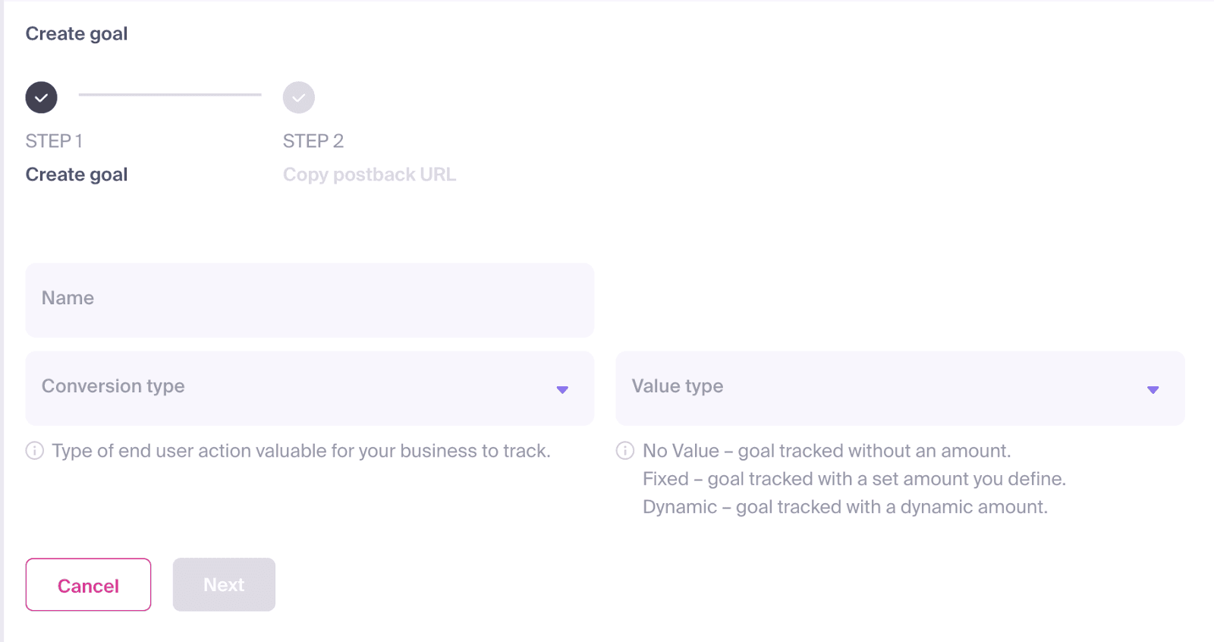This screenshot has width=1214, height=642.
Task: Click the "STEP 2" label
Action: coord(313,141)
